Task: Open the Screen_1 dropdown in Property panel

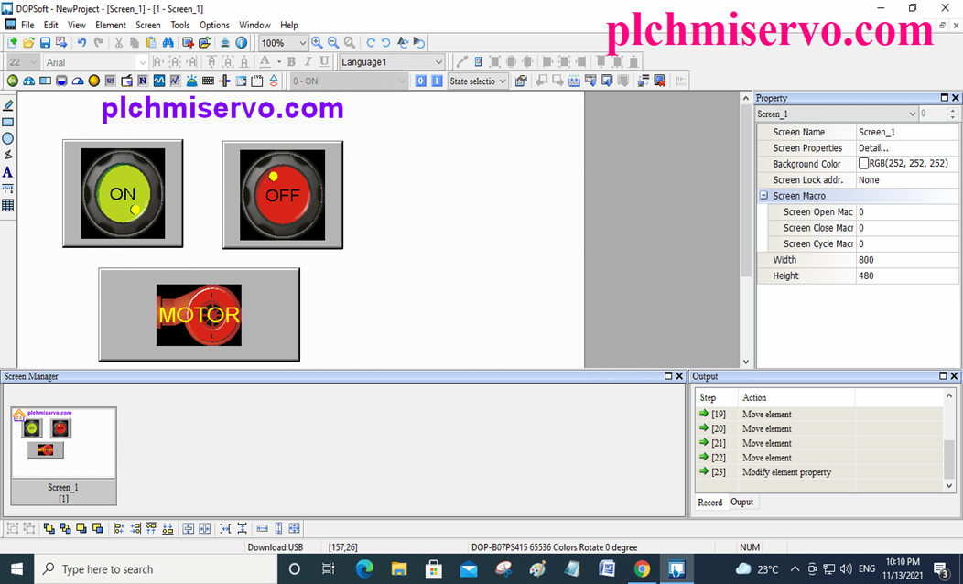Action: pyautogui.click(x=912, y=114)
